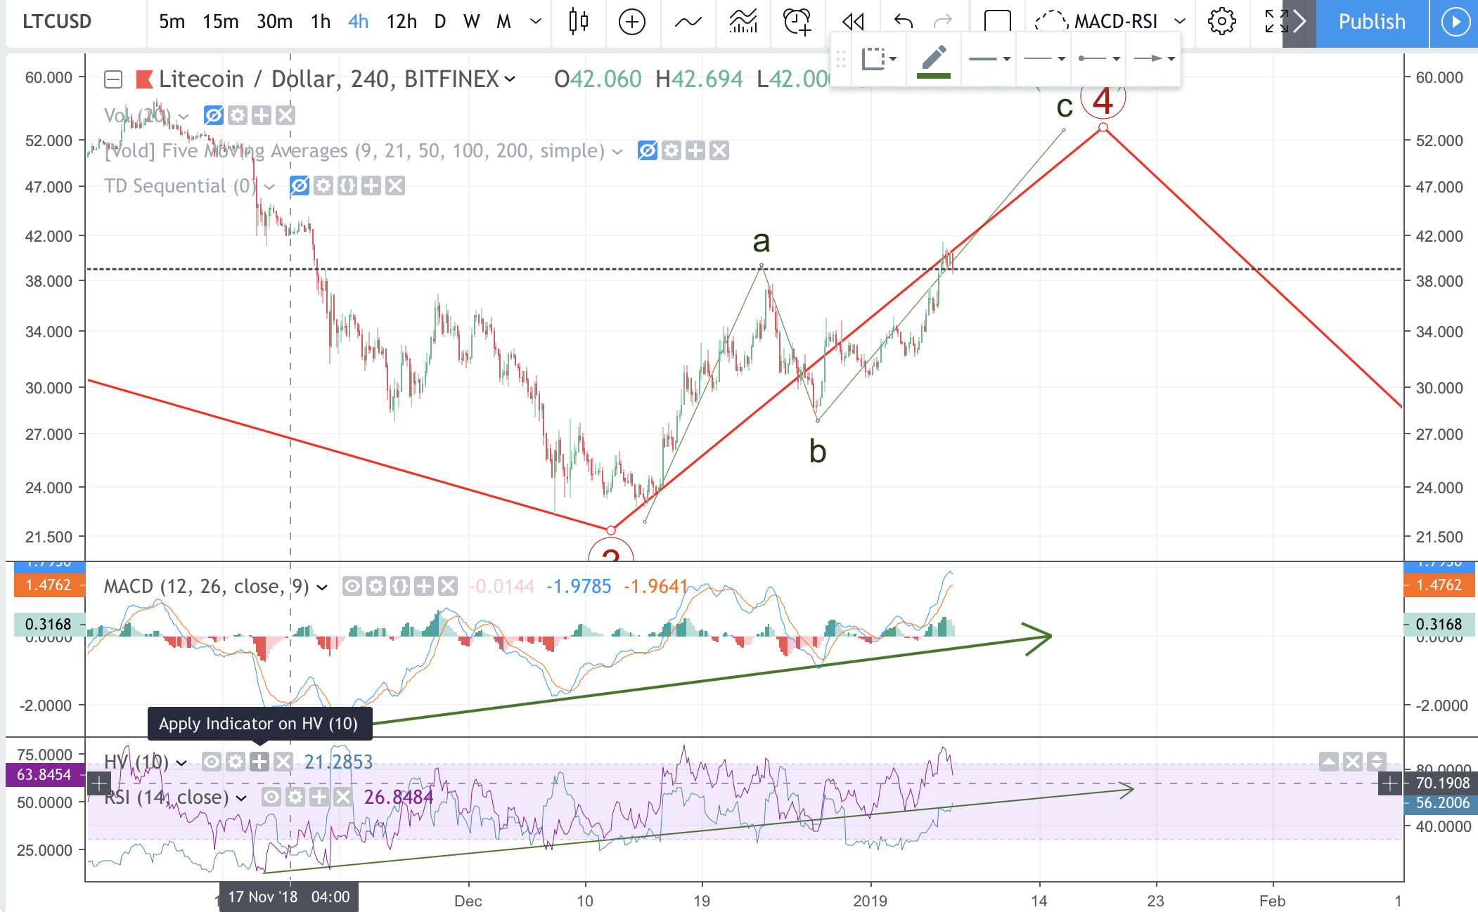1478x912 pixels.
Task: Open the MACD-RSI layout dropdown
Action: [1180, 22]
